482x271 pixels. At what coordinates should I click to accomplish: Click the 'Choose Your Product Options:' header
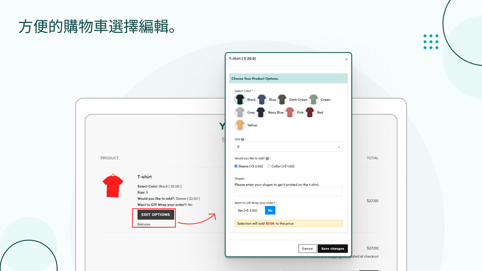tap(288, 78)
